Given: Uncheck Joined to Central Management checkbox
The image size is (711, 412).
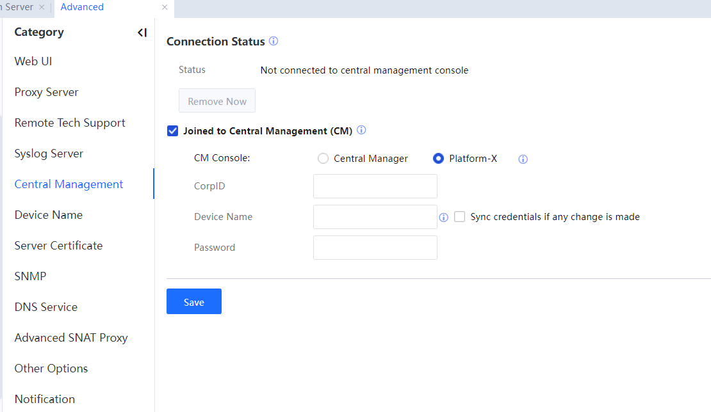Looking at the screenshot, I should 172,131.
